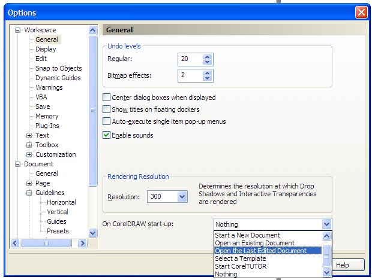This screenshot has width=372, height=280.
Task: Click the Text tree item label
Action: pos(42,135)
